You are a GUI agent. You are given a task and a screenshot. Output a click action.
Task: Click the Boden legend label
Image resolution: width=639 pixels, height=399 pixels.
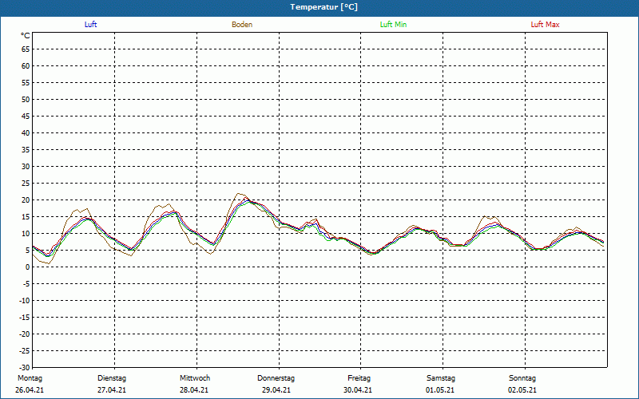pos(242,25)
